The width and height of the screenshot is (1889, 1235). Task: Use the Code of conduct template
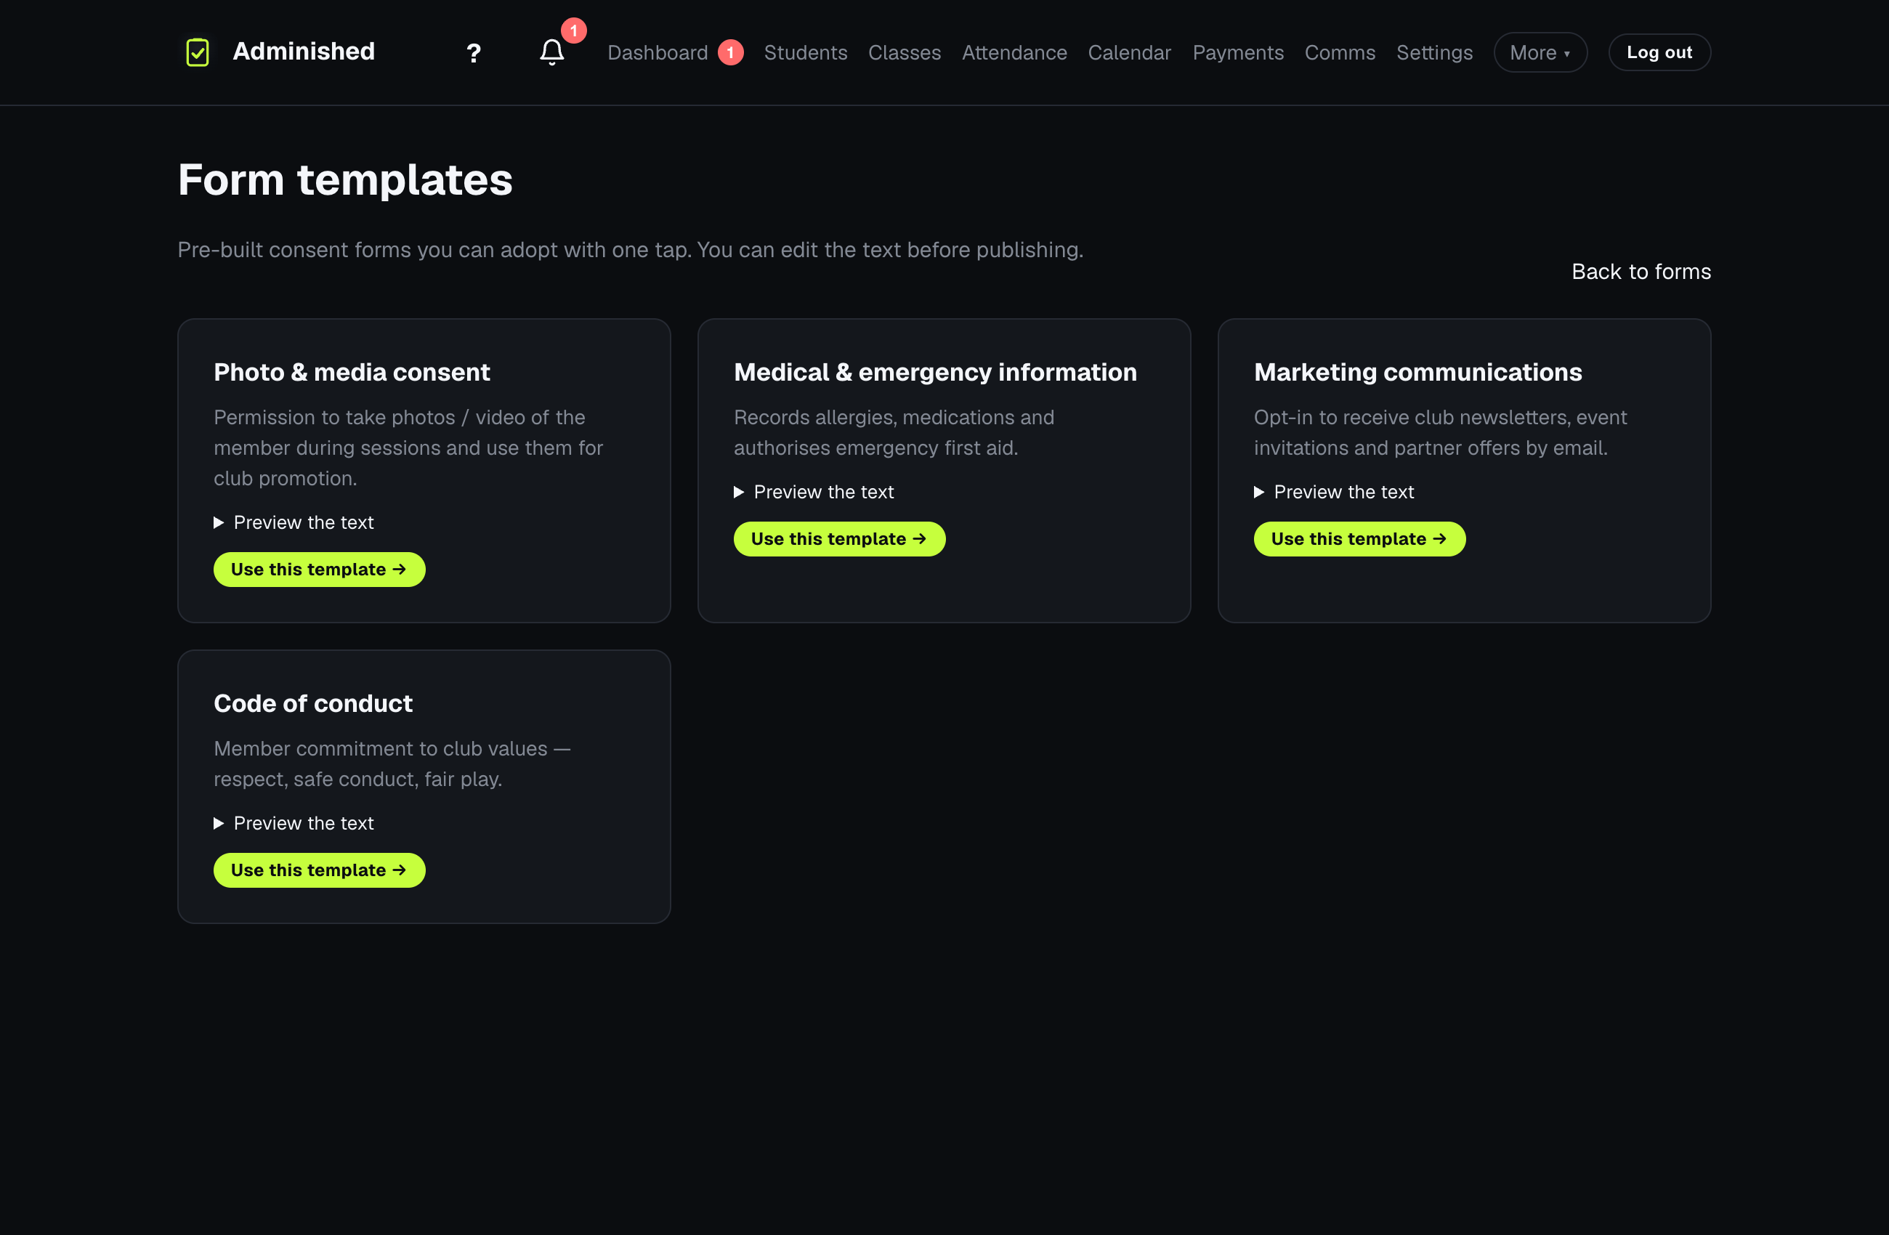[319, 871]
